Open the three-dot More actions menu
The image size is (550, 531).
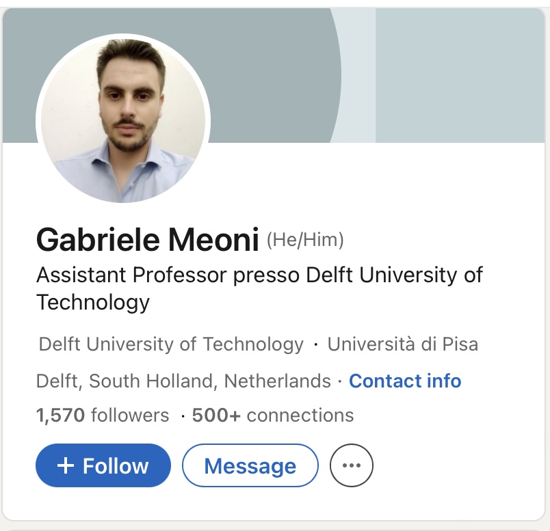coord(352,465)
